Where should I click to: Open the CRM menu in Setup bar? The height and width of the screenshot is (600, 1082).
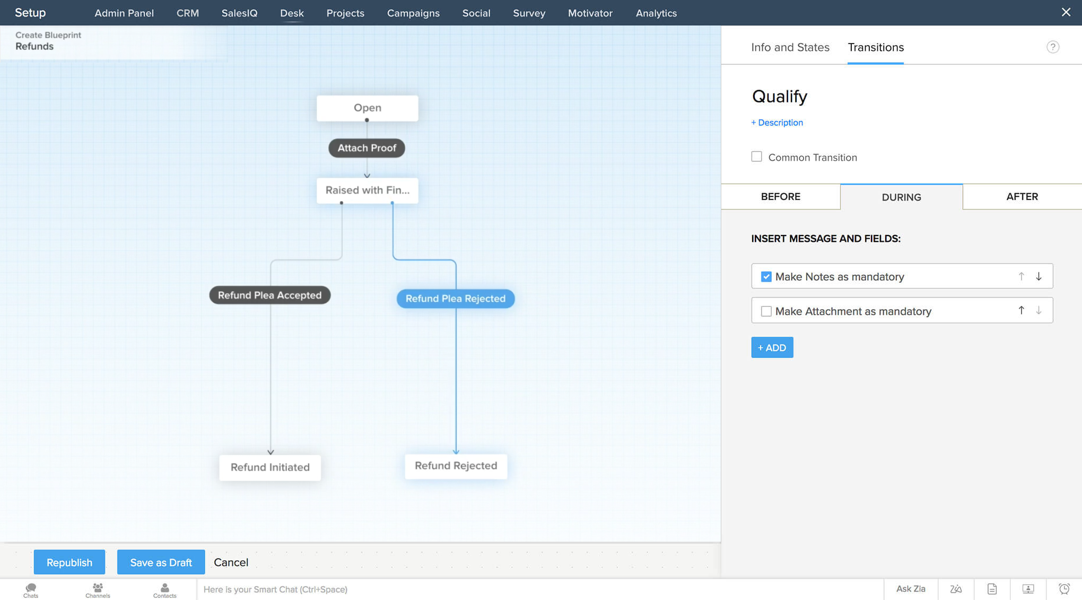pyautogui.click(x=188, y=13)
